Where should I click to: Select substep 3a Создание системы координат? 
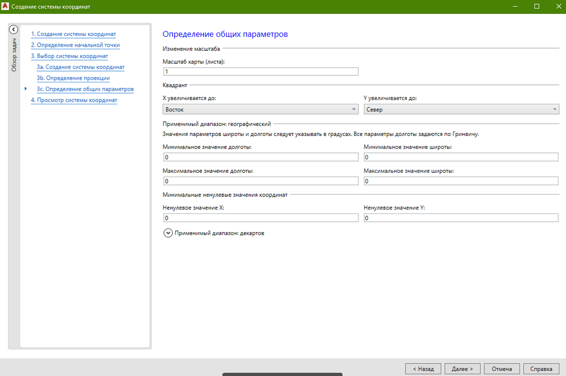click(x=80, y=67)
